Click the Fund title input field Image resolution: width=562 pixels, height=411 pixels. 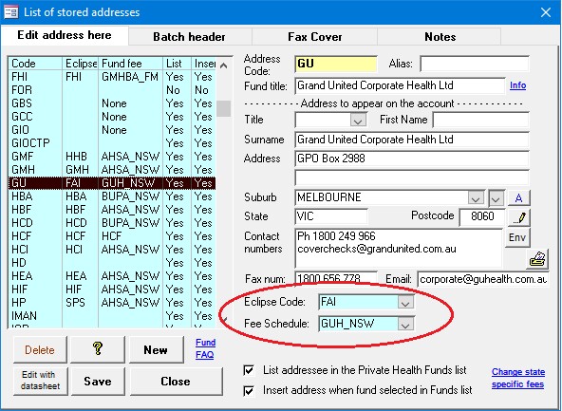[400, 85]
